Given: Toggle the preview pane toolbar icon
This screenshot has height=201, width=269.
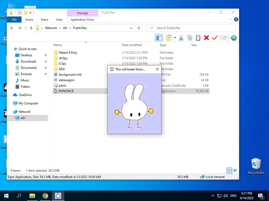Looking at the screenshot, I should (159, 38).
